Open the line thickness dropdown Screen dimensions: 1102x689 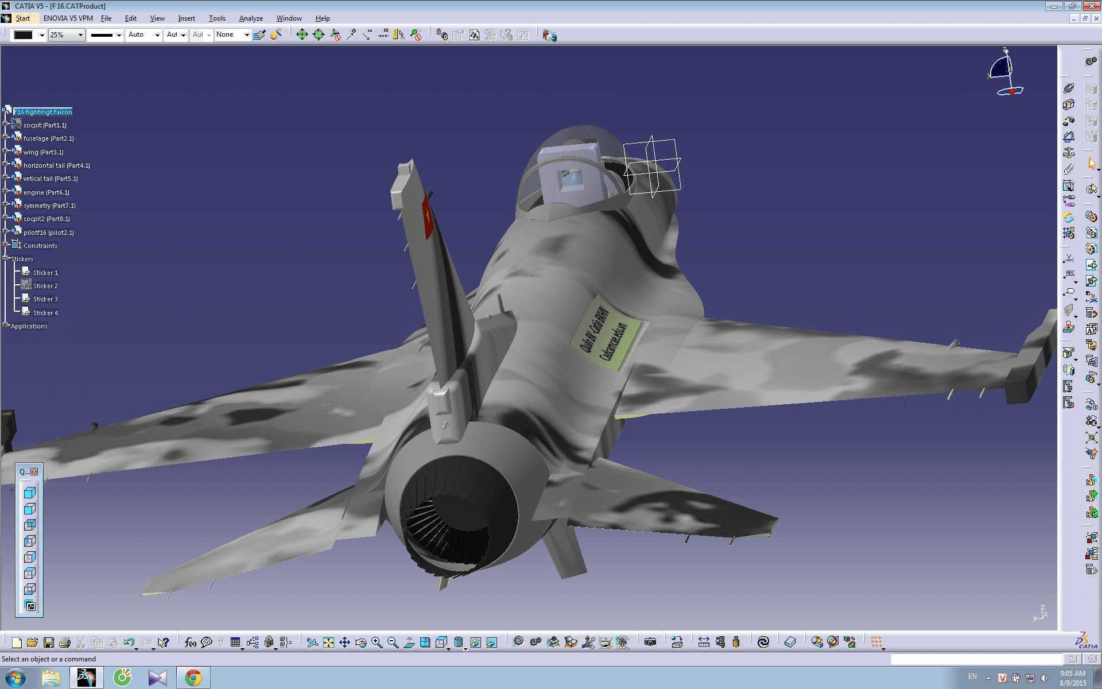[x=118, y=35]
